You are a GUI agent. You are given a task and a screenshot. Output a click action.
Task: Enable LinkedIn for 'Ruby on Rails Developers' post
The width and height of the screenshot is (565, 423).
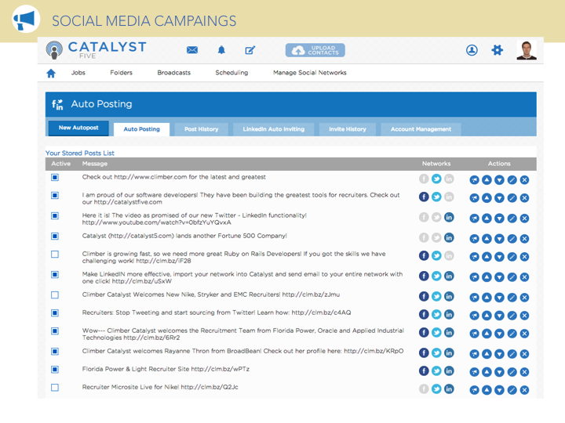pyautogui.click(x=449, y=255)
